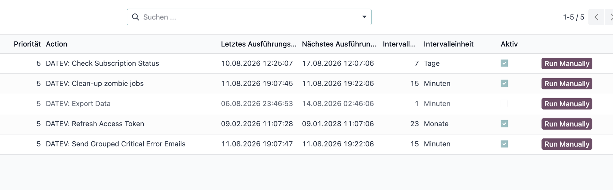Viewport: 613px width, 190px height.
Task: Click the Monate interval unit cell
Action: coord(436,124)
